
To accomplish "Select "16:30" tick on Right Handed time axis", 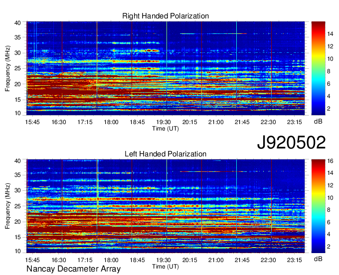I will [x=59, y=122].
